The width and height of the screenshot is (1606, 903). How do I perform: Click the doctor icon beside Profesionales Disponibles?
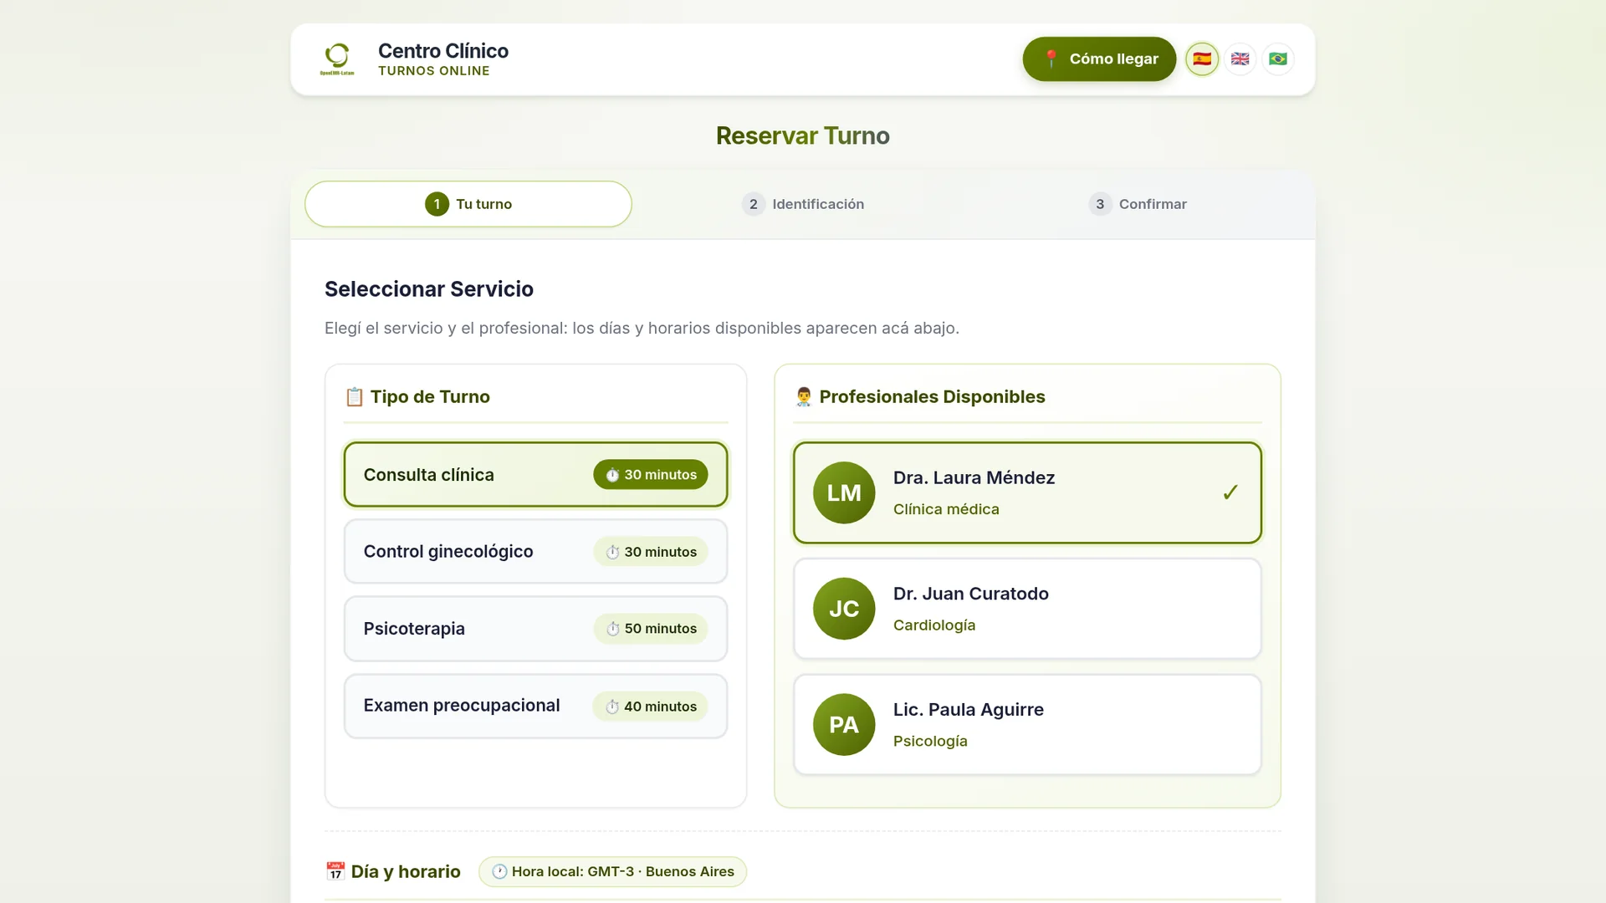804,397
